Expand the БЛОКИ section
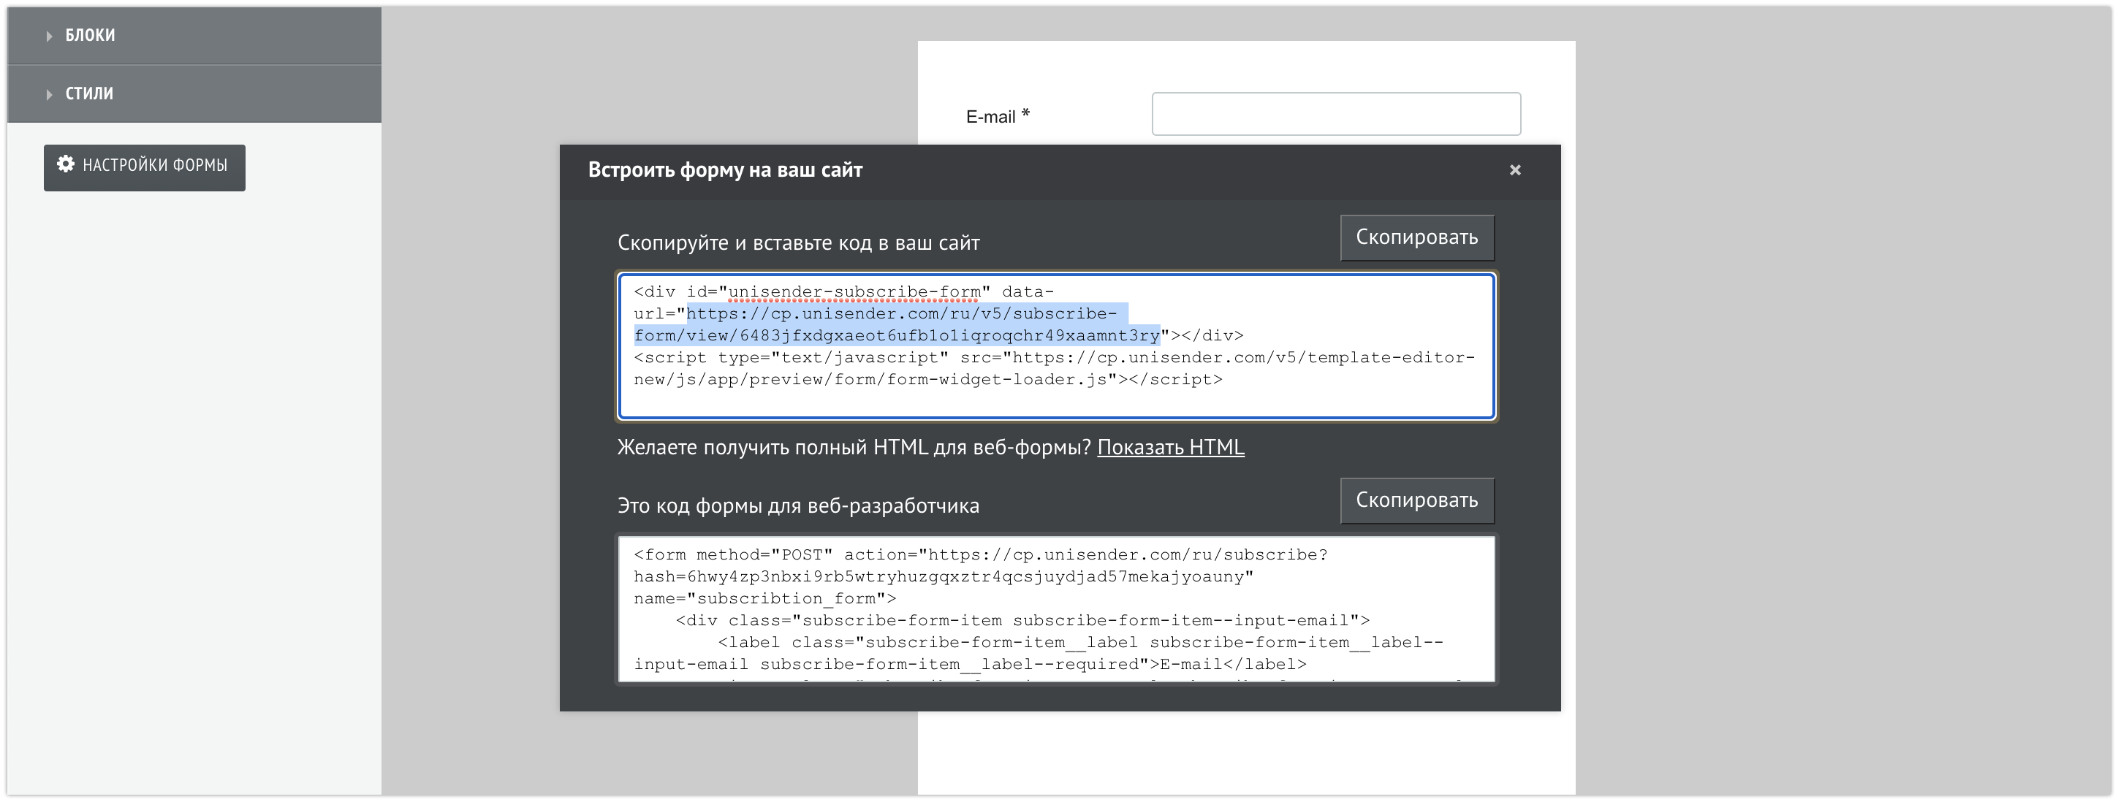This screenshot has width=2118, height=802. tap(194, 35)
